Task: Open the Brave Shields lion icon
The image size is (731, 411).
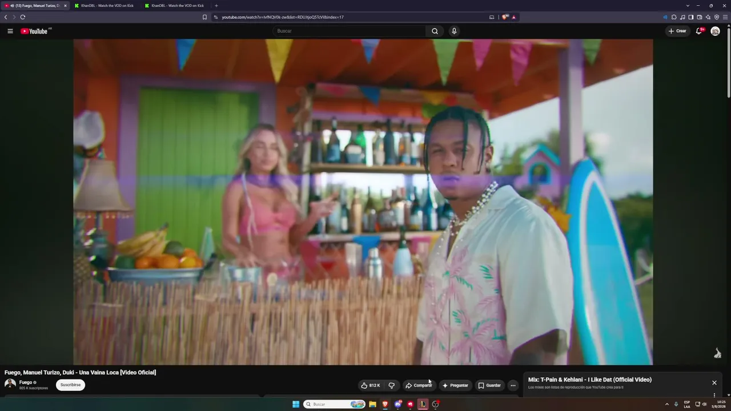Action: click(505, 17)
